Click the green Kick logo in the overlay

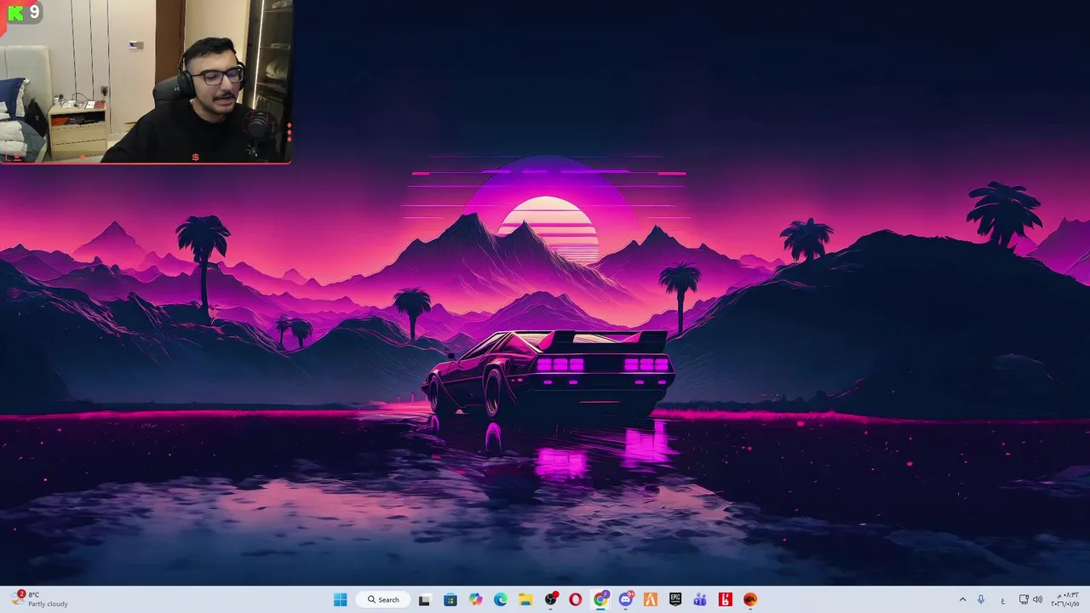14,12
